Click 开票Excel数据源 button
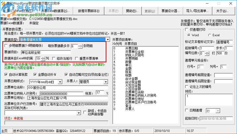237x134 pixels. 55,11
